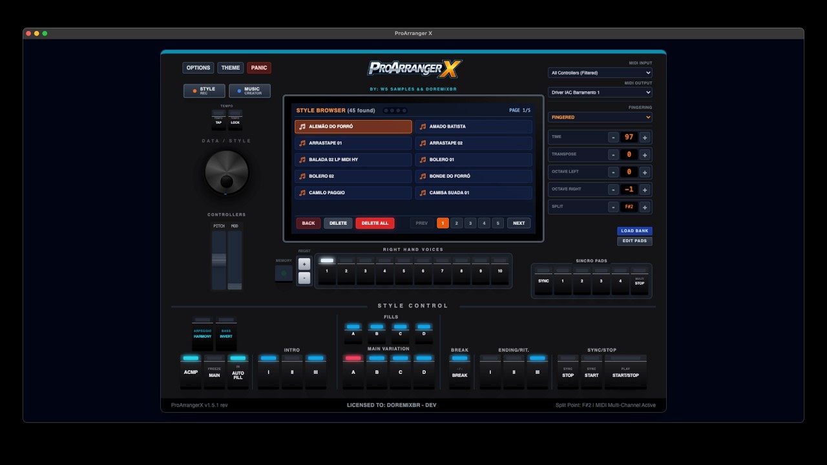Click the Data/Style rotary knob
This screenshot has height=465, width=827.
(x=226, y=171)
